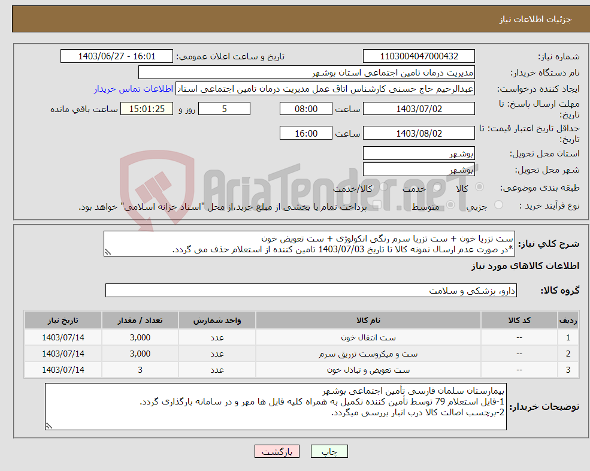Click the delivery city field بوشهر

pos(419,170)
